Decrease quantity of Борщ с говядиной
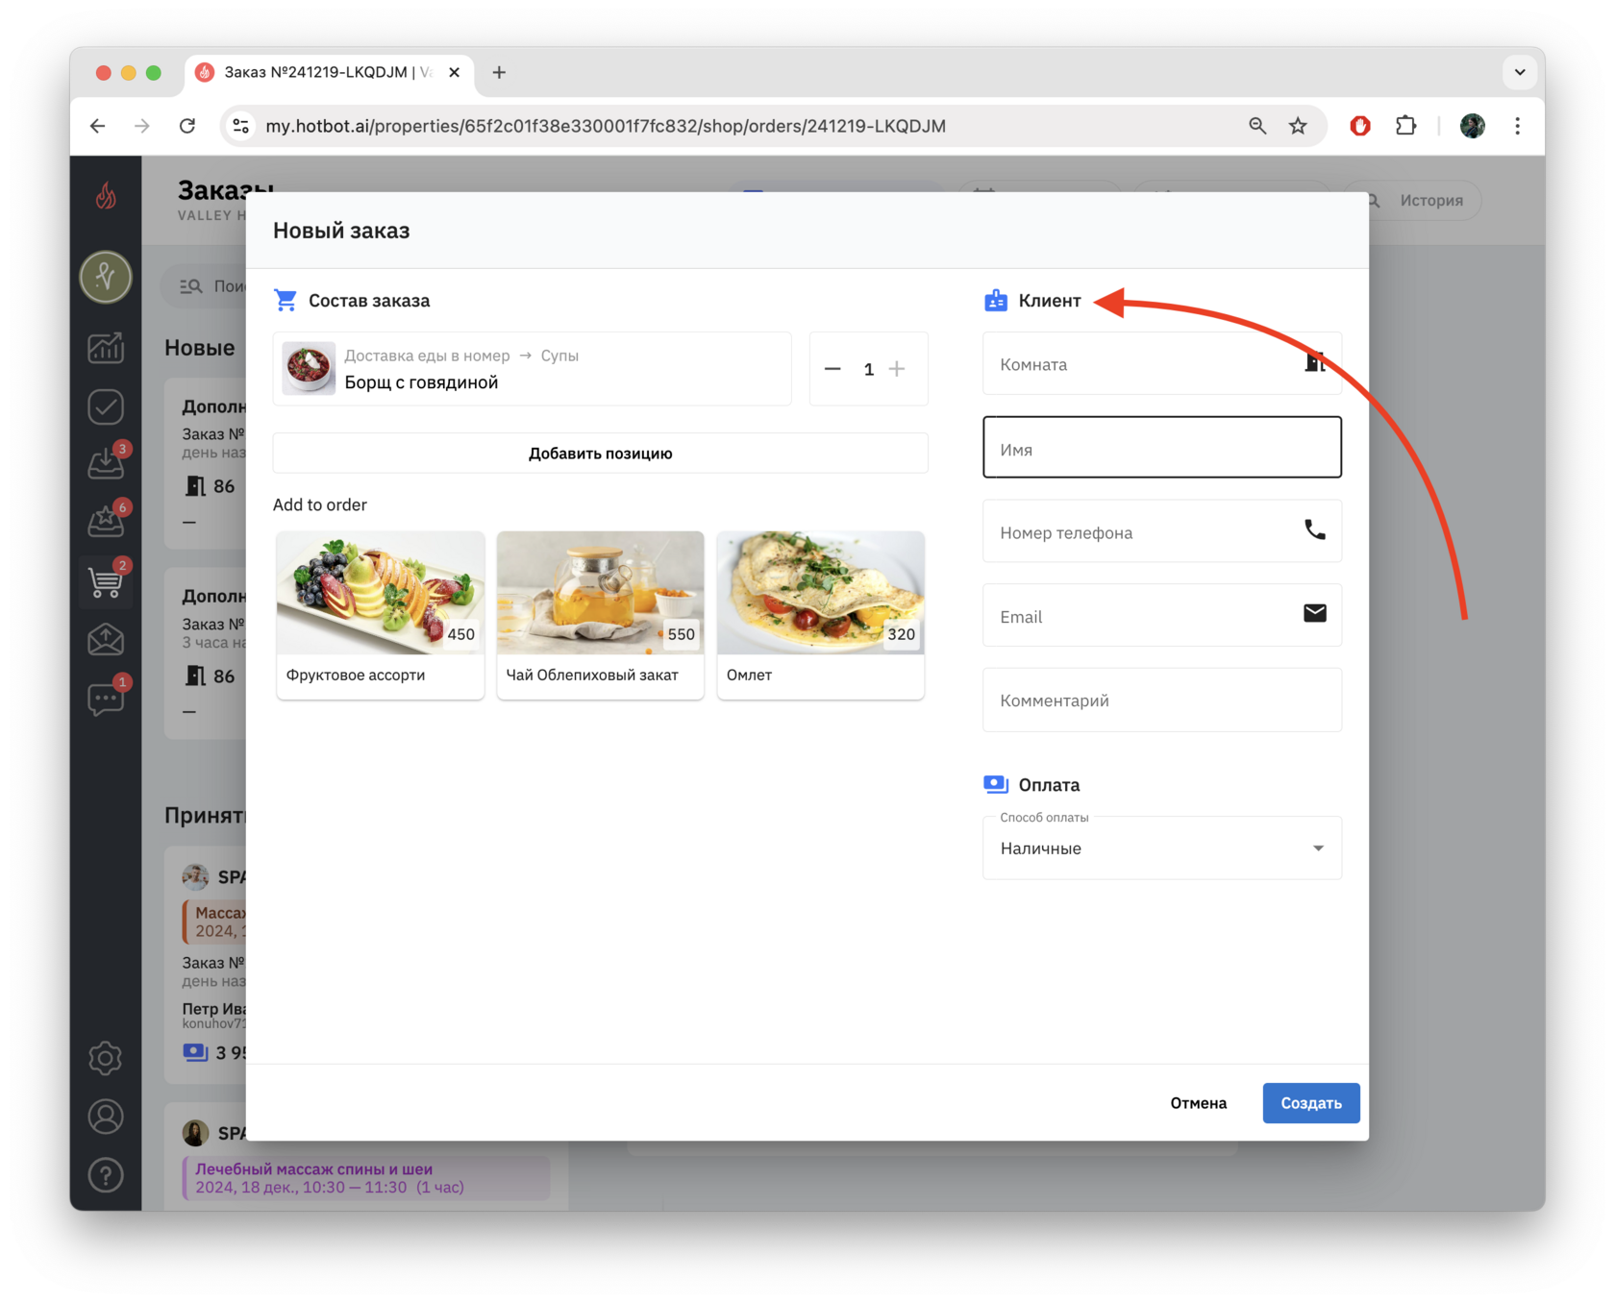Viewport: 1615px width, 1303px height. 832,369
